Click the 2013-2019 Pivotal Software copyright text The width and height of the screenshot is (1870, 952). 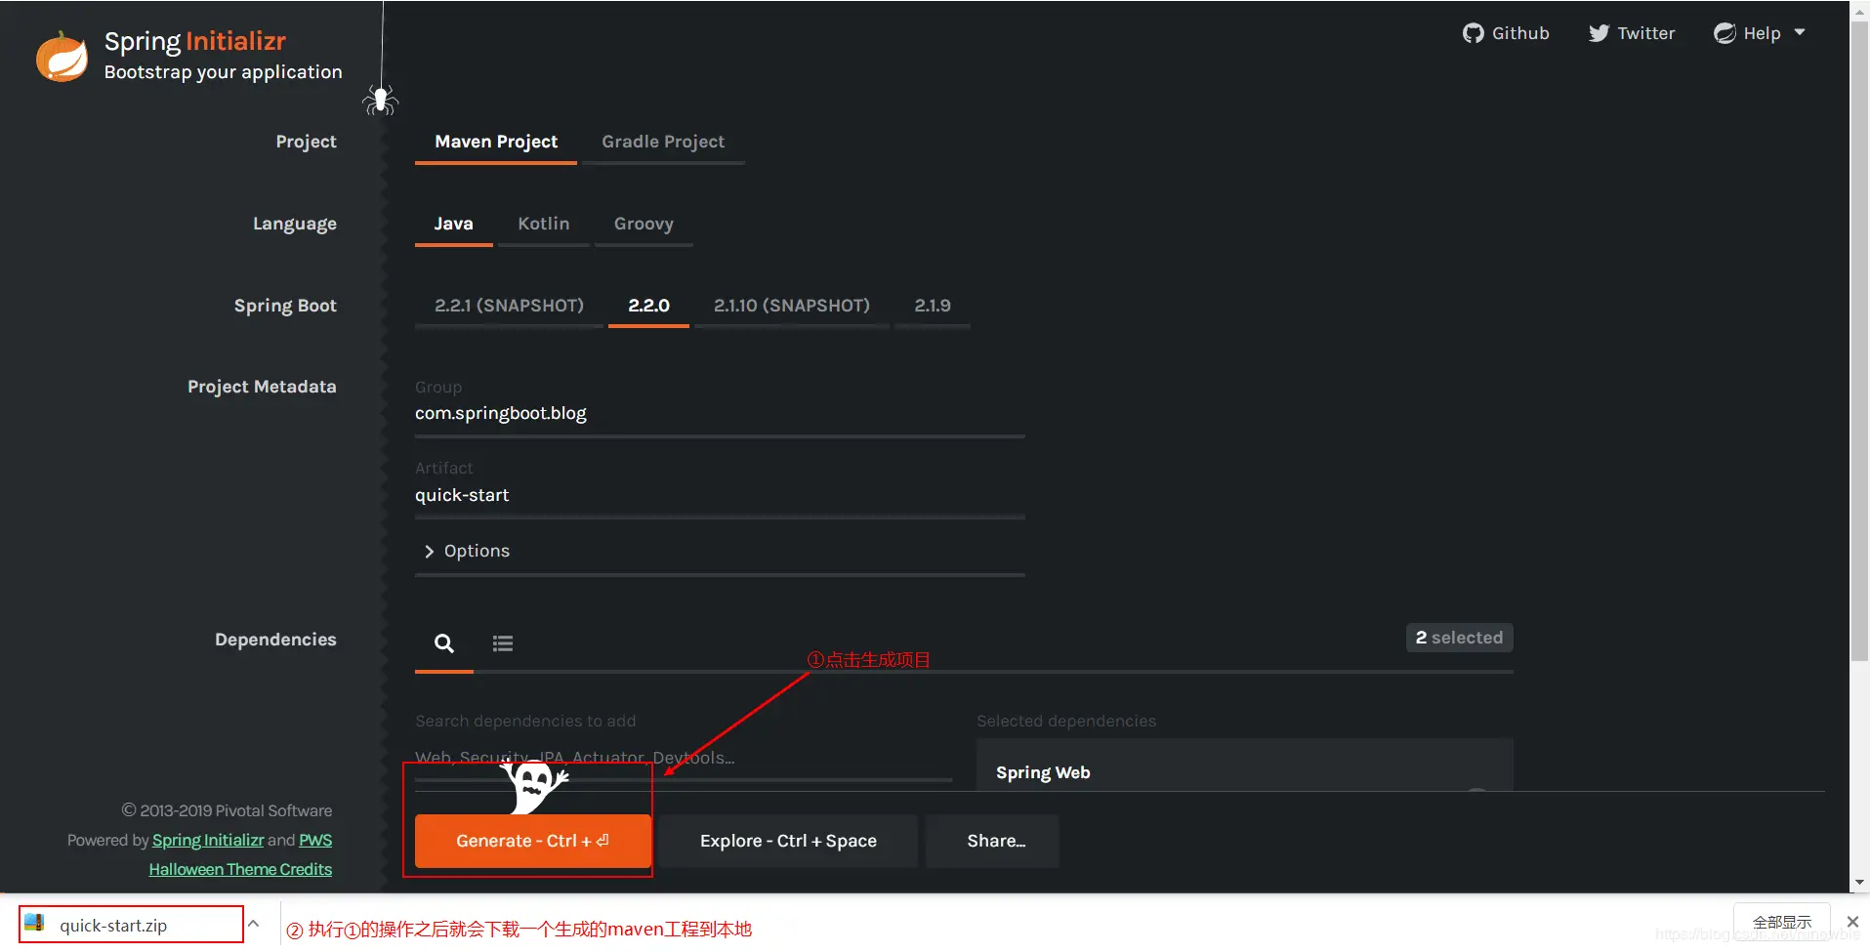point(227,810)
